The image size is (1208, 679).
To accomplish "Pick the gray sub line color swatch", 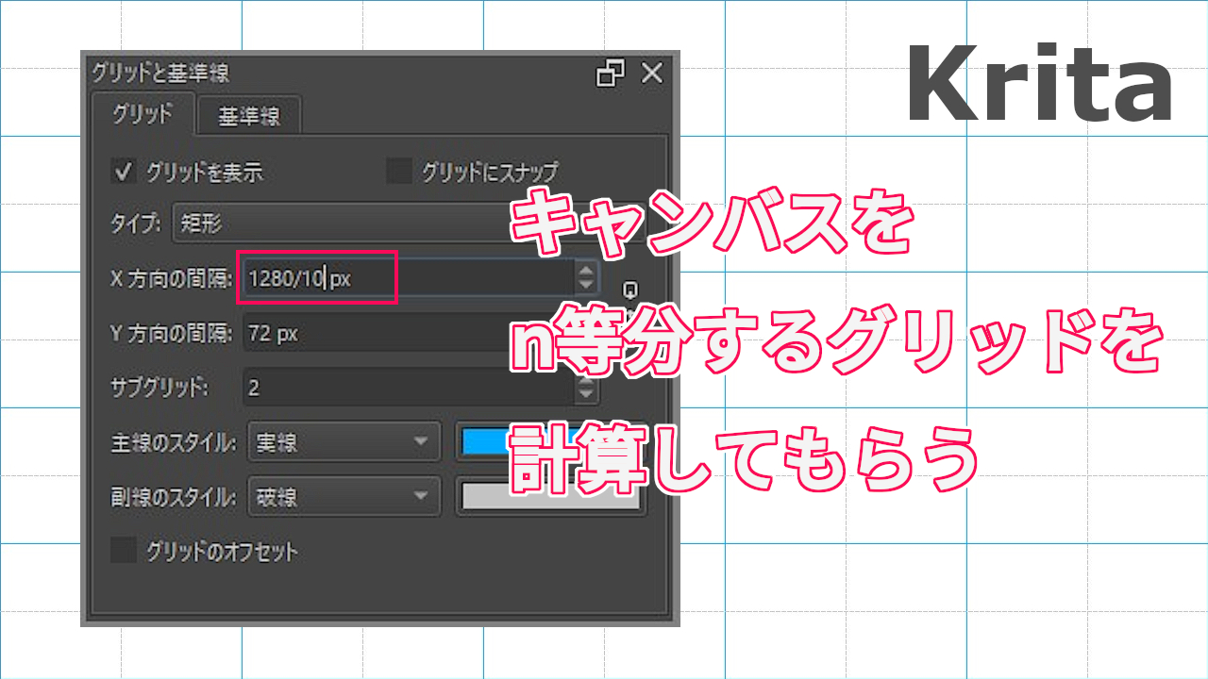I will pyautogui.click(x=551, y=497).
